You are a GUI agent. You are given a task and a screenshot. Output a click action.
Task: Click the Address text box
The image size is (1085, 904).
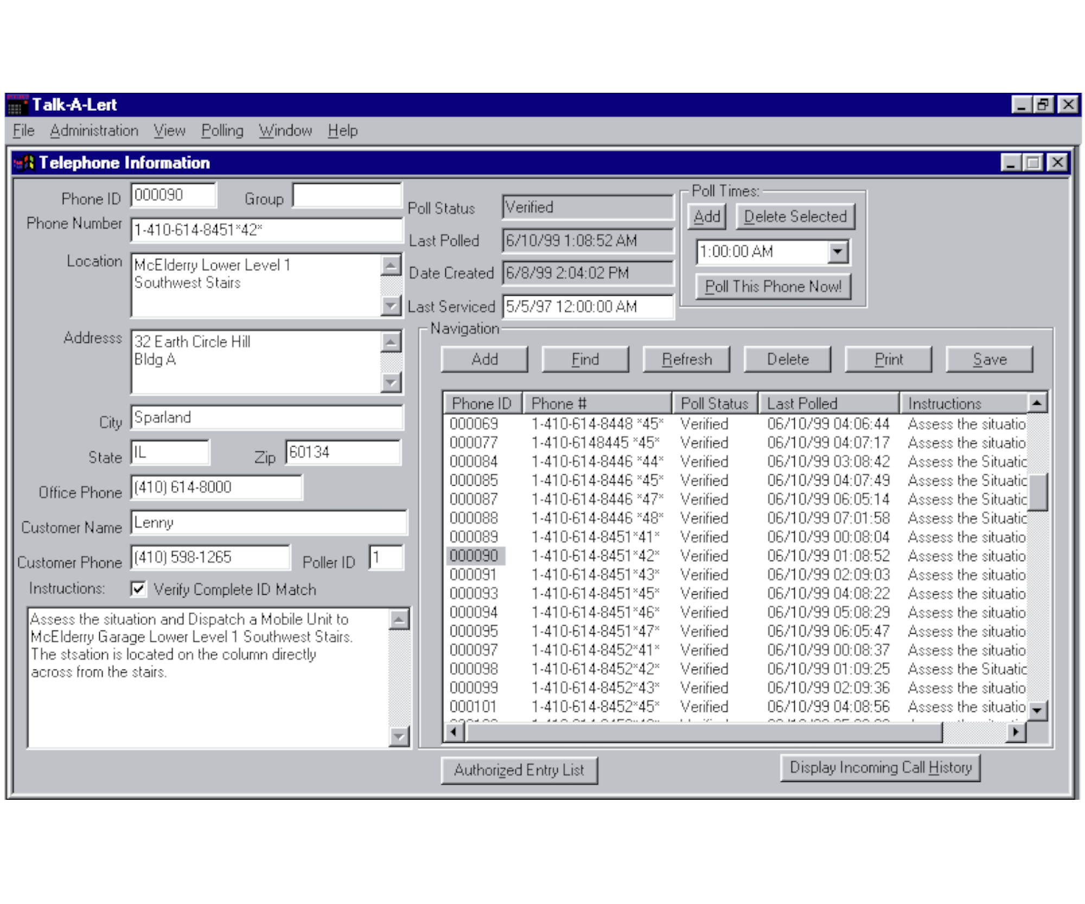point(257,362)
